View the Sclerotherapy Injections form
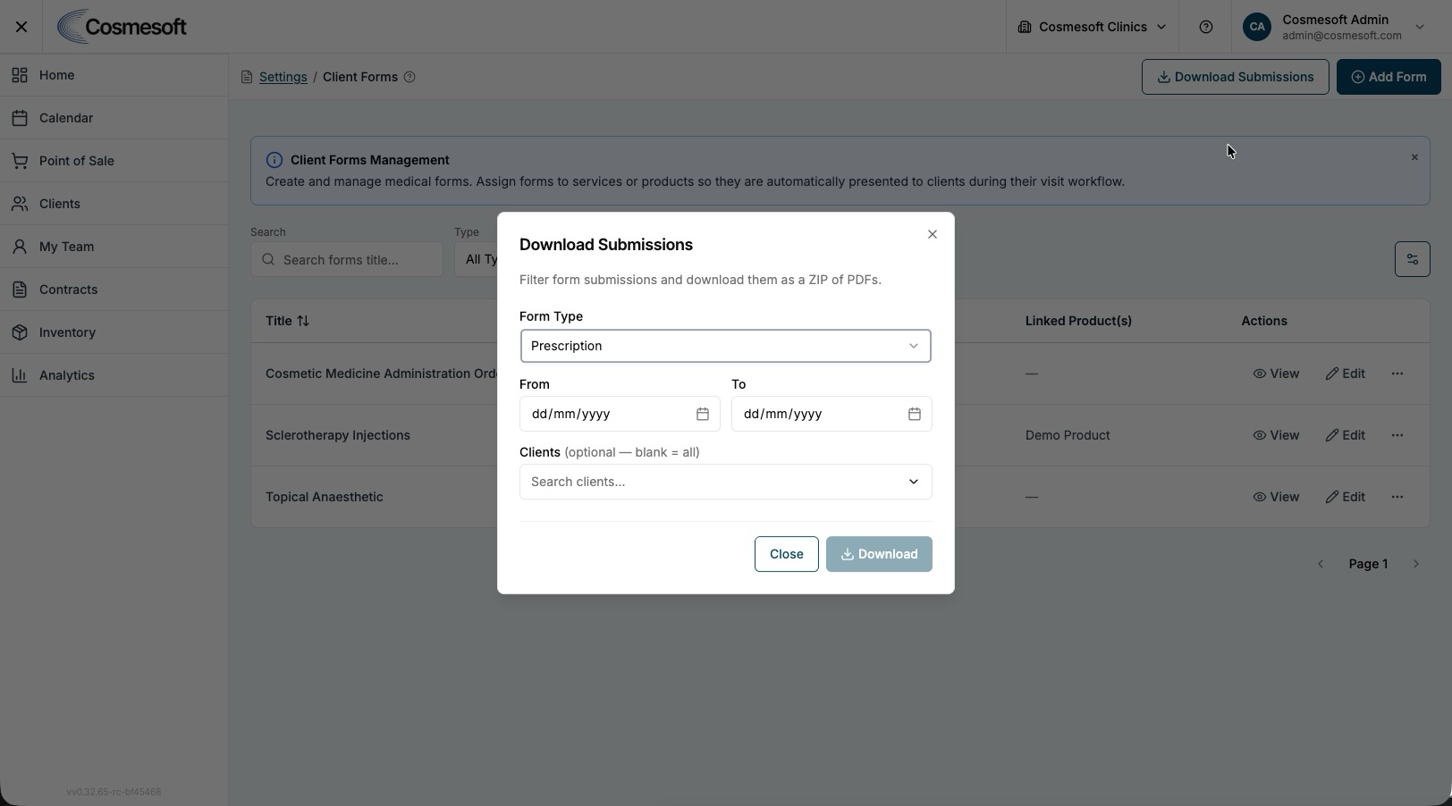1452x806 pixels. pos(1276,435)
